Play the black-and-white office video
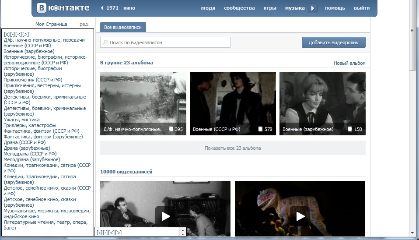 (x=165, y=216)
